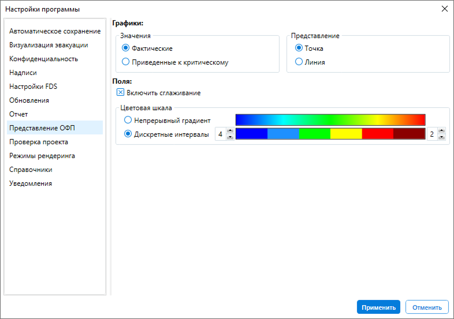Open Настройки FDS in the list
This screenshot has width=454, height=319.
(55, 87)
